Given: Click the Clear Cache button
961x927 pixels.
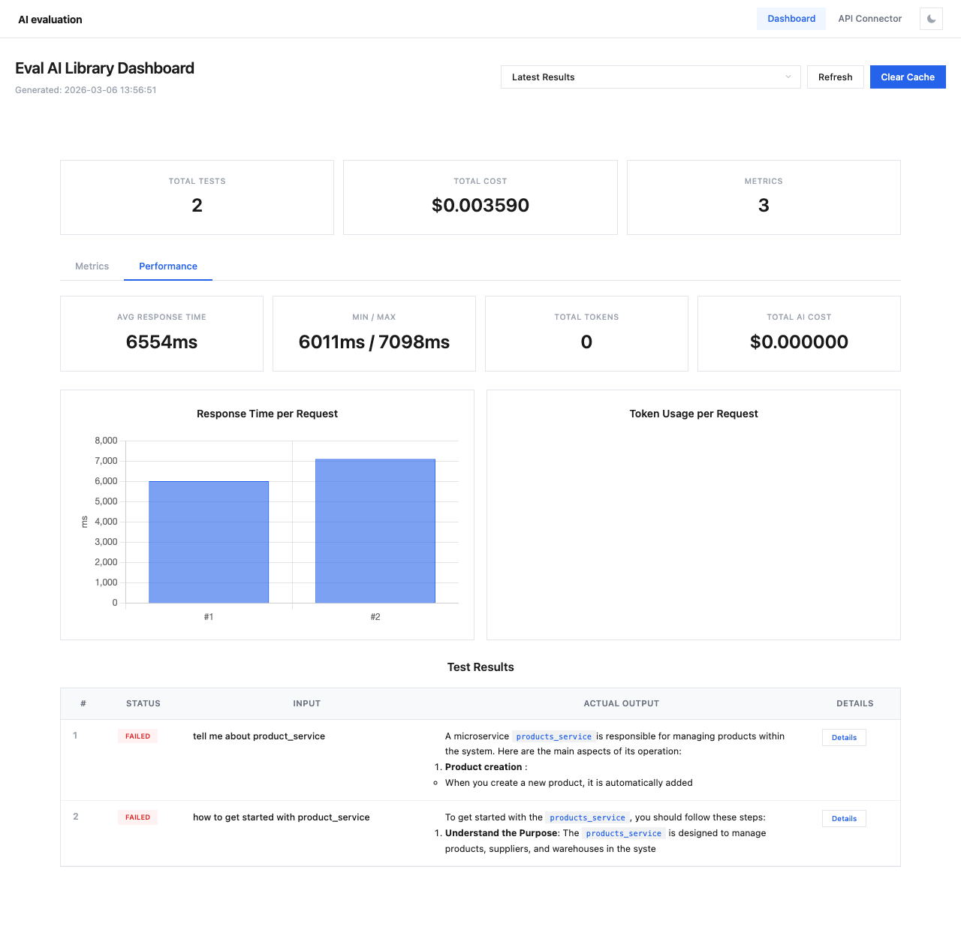Looking at the screenshot, I should tap(907, 77).
